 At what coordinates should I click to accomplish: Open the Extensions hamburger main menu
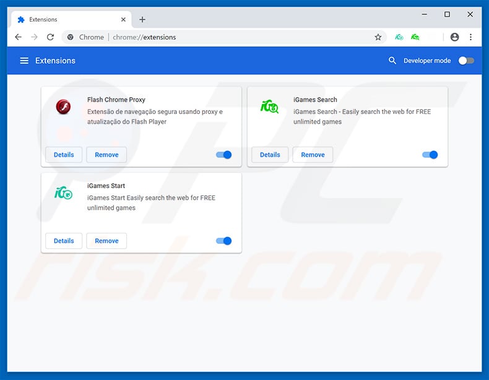(x=24, y=61)
